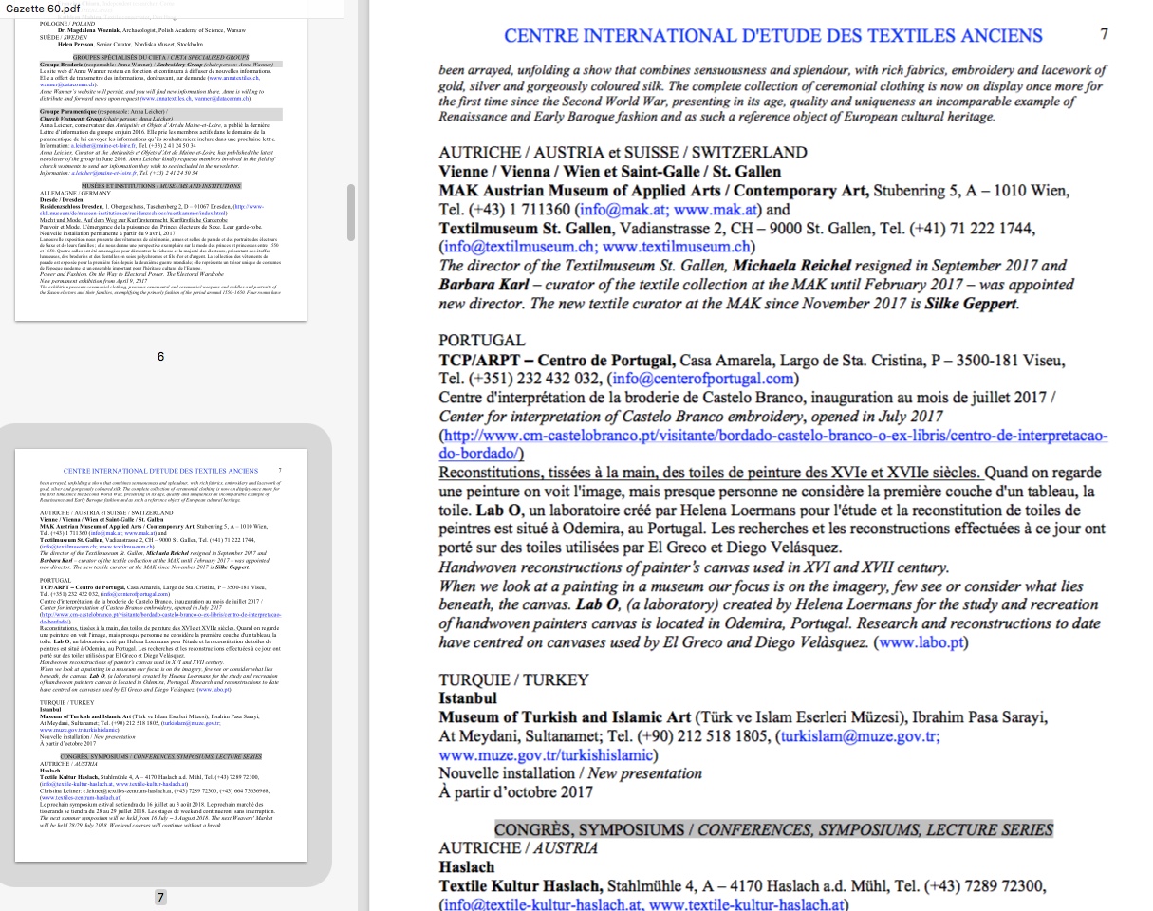Viewport: 1153px width, 911px height.
Task: Open the www.textilmuseum.ch website link
Action: pos(678,248)
